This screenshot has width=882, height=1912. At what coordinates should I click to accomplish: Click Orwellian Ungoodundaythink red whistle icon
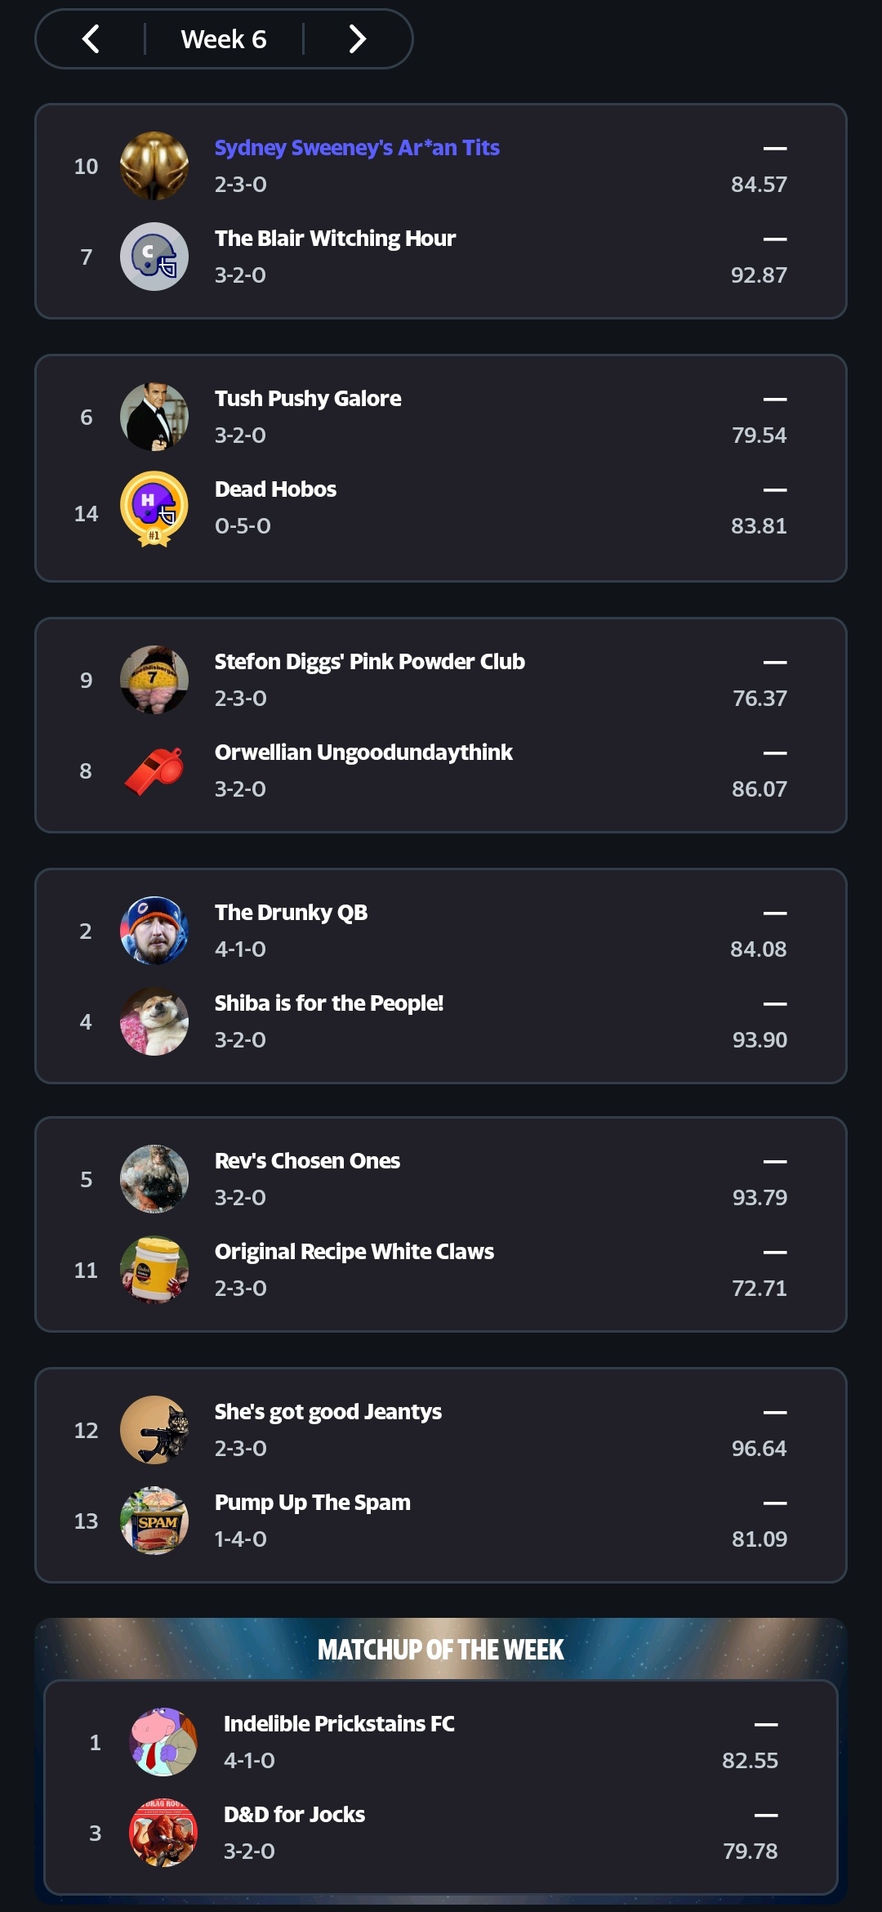point(154,771)
